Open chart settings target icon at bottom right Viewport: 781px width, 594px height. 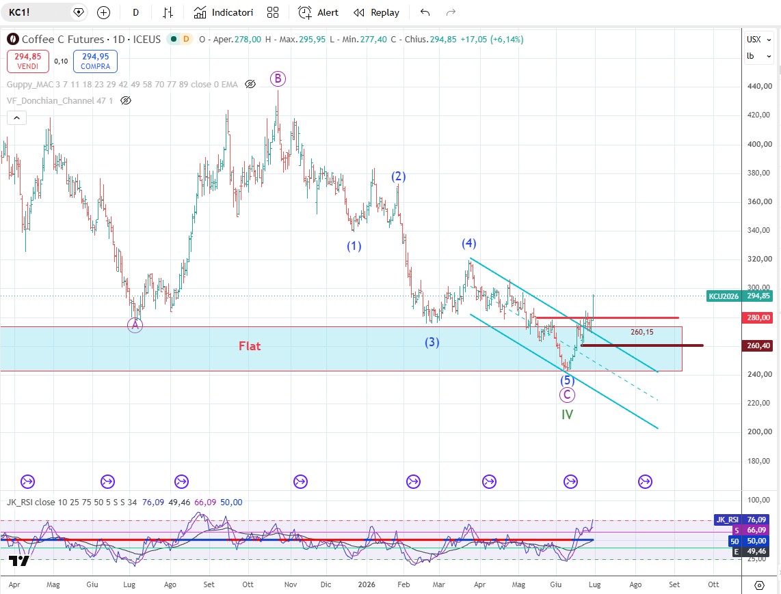tap(759, 585)
